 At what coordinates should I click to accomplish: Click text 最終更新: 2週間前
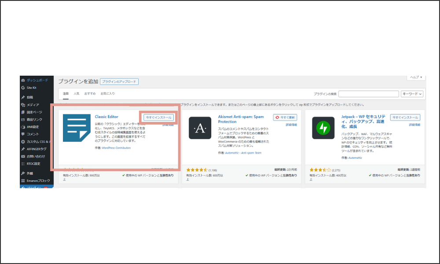point(409,170)
